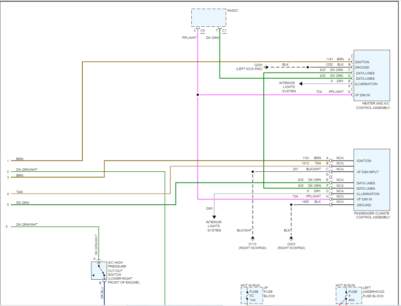401x306 pixels.
Task: Select the DK GRN label below radio pin 7
Action: pyautogui.click(x=213, y=37)
